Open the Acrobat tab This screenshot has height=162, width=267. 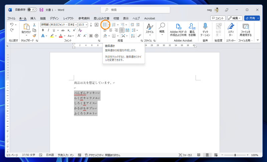150,18
